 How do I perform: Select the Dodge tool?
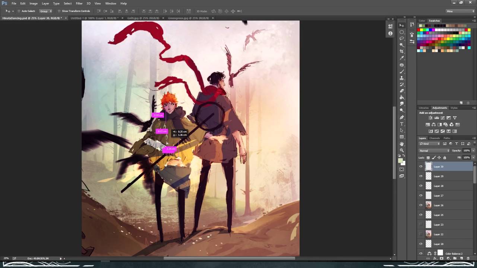point(402,110)
